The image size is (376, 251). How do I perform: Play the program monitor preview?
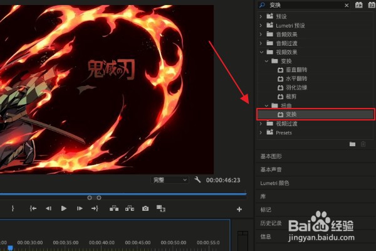point(63,208)
